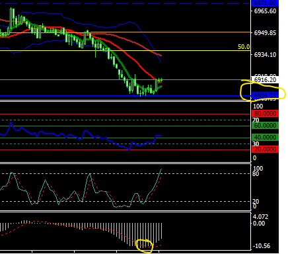Select the green 40.0000 RSI level label
Screen dimensions: 288x254
pos(265,138)
